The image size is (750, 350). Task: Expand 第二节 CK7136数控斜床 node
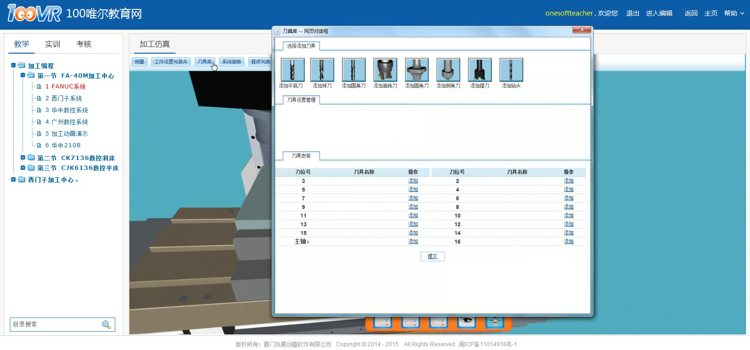coord(23,158)
